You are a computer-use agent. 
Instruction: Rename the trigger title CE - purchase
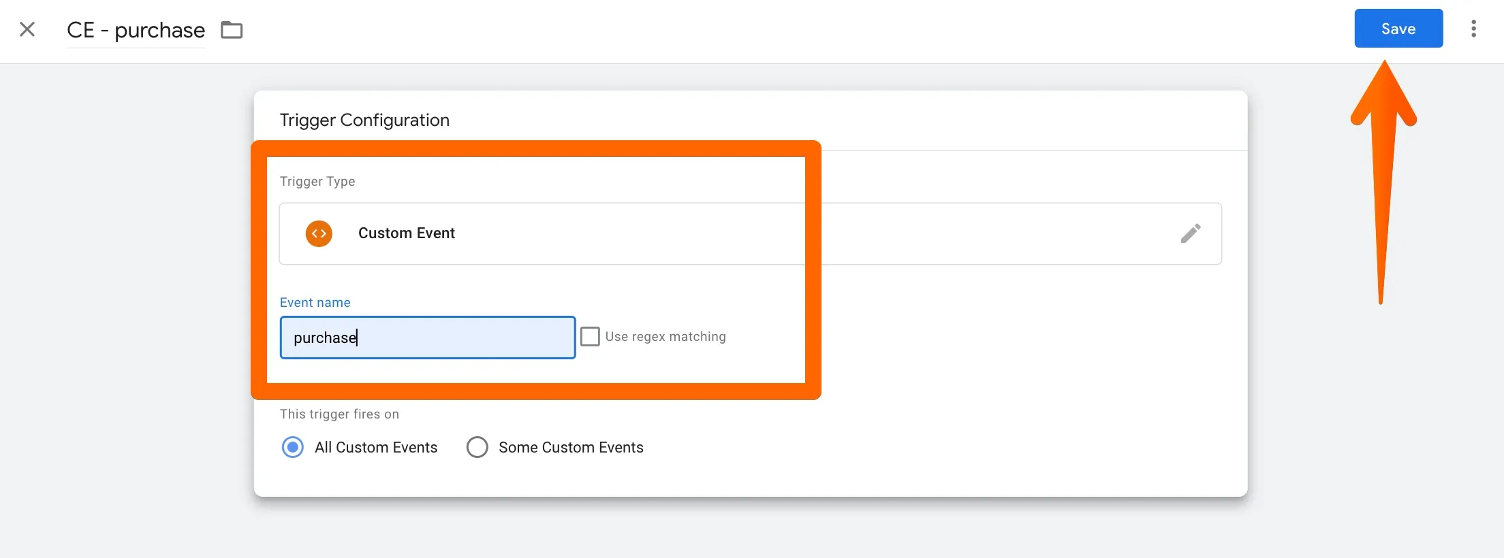[x=136, y=30]
